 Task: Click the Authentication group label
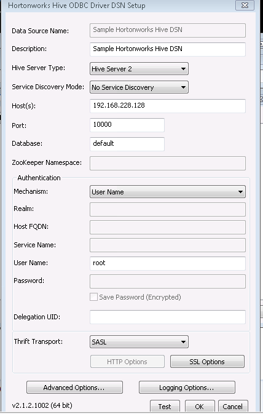(x=39, y=178)
